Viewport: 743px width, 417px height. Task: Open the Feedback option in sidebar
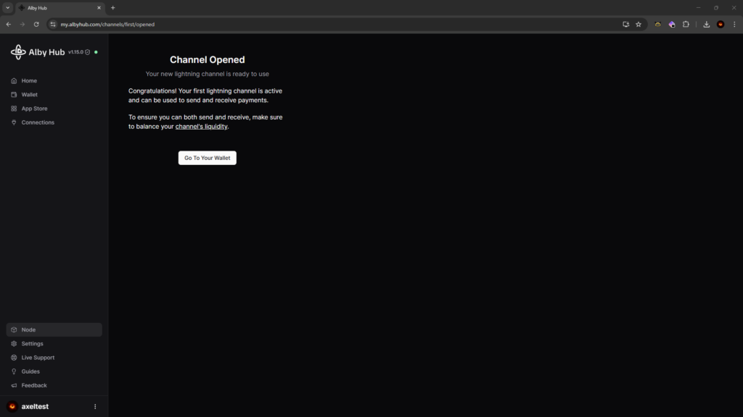34,385
